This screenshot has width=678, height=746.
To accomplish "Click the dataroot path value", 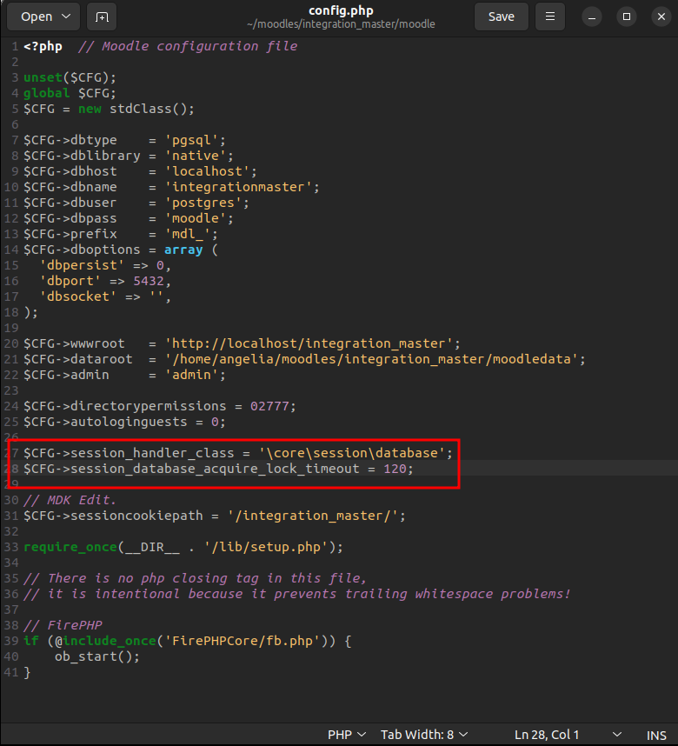I will coord(371,359).
